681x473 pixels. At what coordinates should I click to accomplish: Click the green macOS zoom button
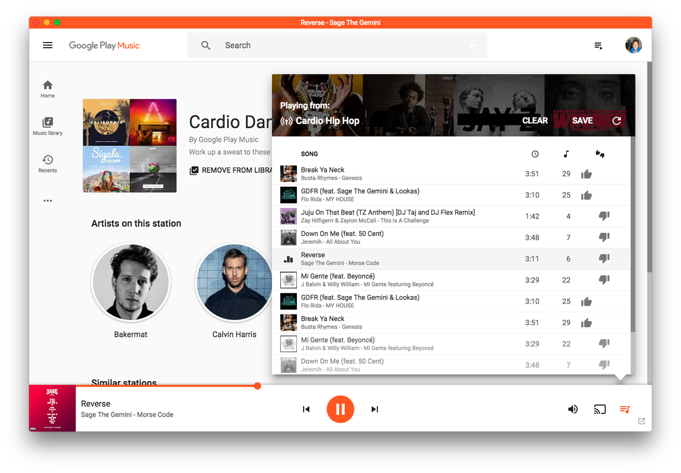(x=57, y=23)
